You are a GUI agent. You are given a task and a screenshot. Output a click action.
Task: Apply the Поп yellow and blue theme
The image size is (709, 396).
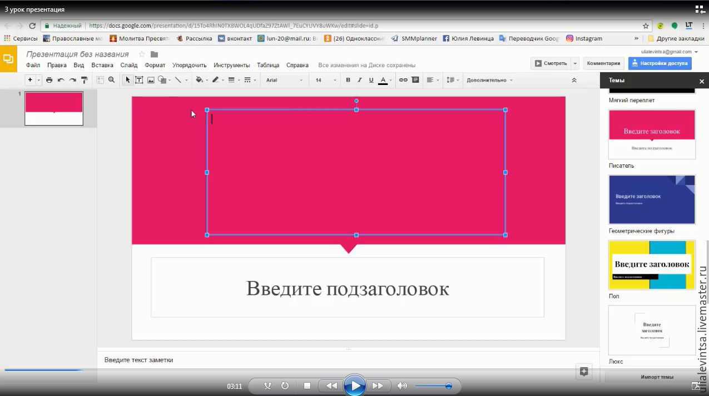pyautogui.click(x=652, y=265)
